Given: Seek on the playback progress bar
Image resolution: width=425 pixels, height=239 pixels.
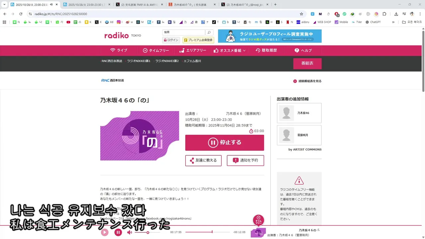Looking at the screenshot, I should tap(208, 232).
